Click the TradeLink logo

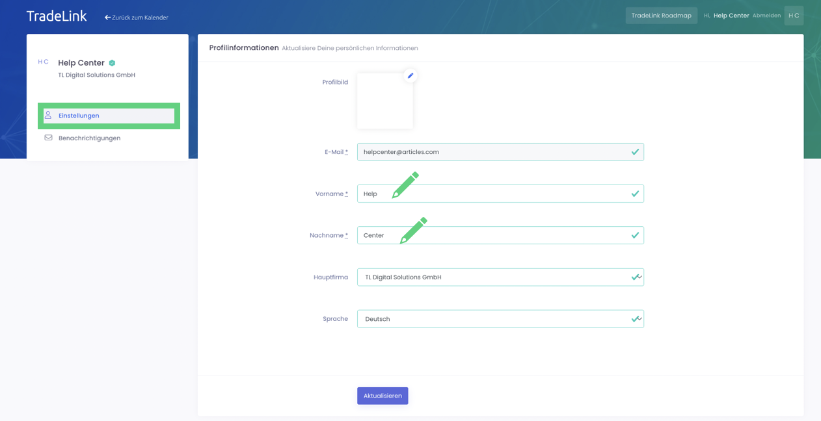pyautogui.click(x=57, y=16)
